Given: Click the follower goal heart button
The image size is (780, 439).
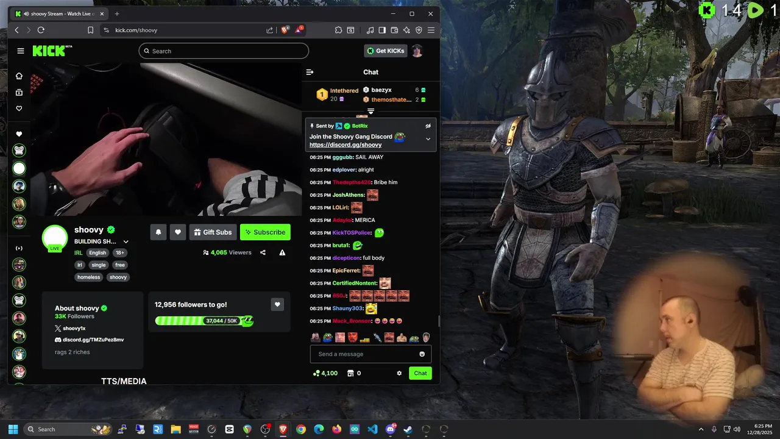Looking at the screenshot, I should (x=277, y=304).
